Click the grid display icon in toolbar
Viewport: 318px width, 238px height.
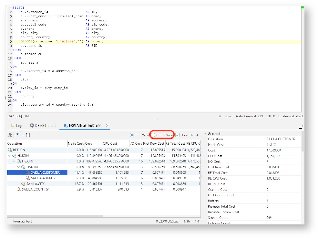pyautogui.click(x=28, y=135)
